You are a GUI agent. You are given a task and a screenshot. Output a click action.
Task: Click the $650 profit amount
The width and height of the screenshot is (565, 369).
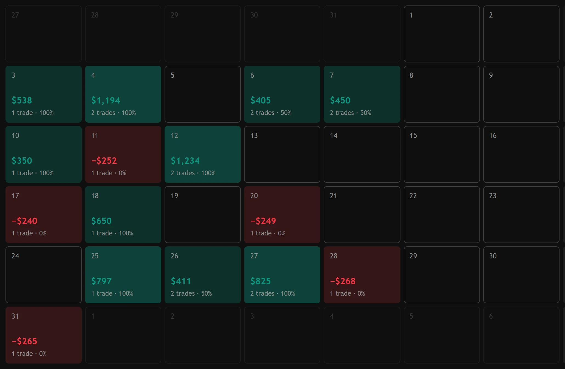pos(101,221)
